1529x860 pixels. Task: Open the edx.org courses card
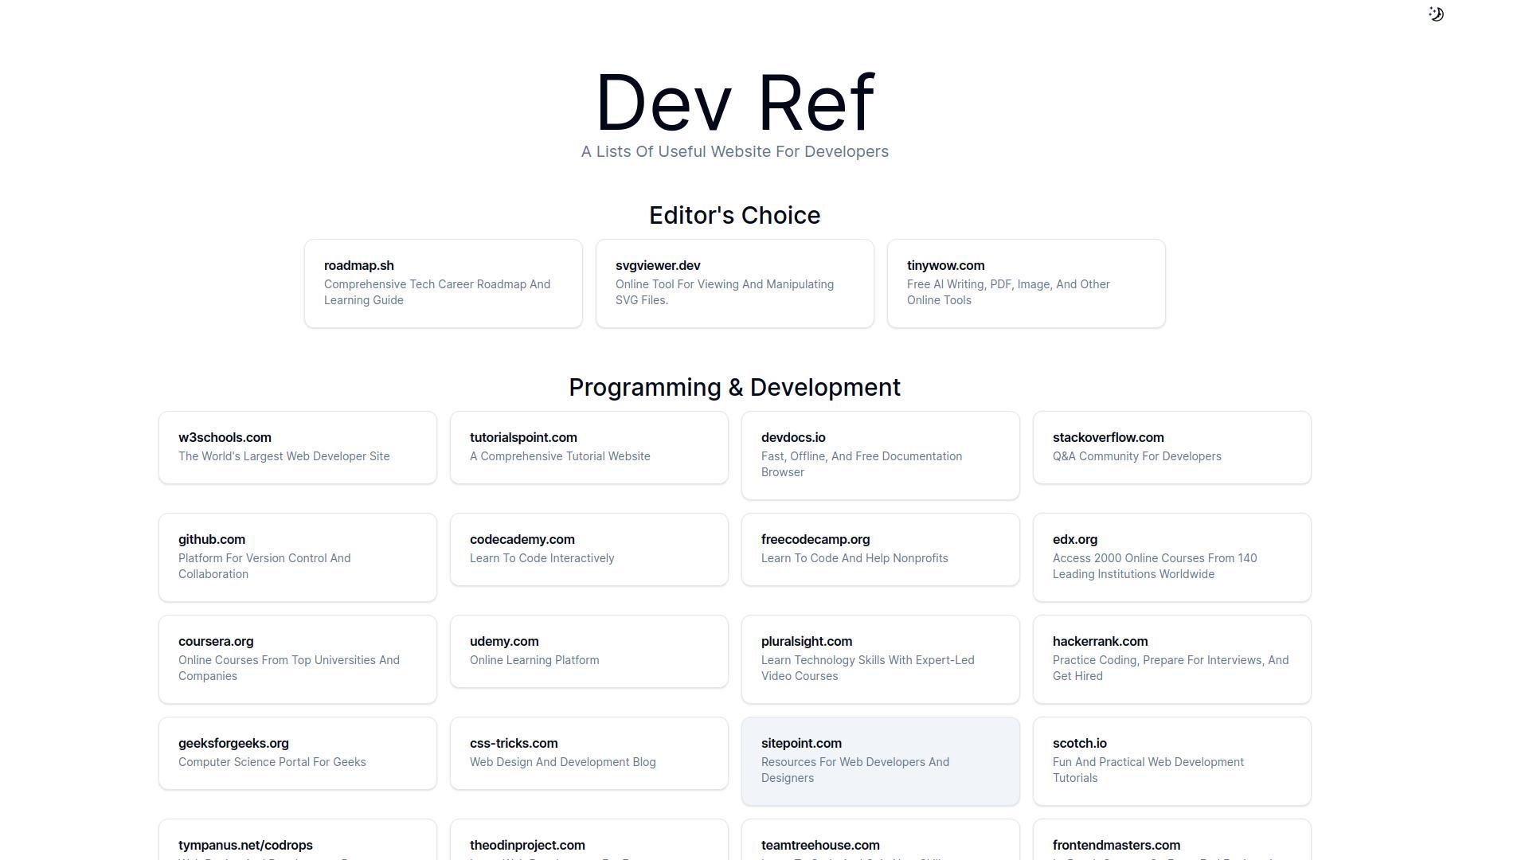click(x=1171, y=557)
